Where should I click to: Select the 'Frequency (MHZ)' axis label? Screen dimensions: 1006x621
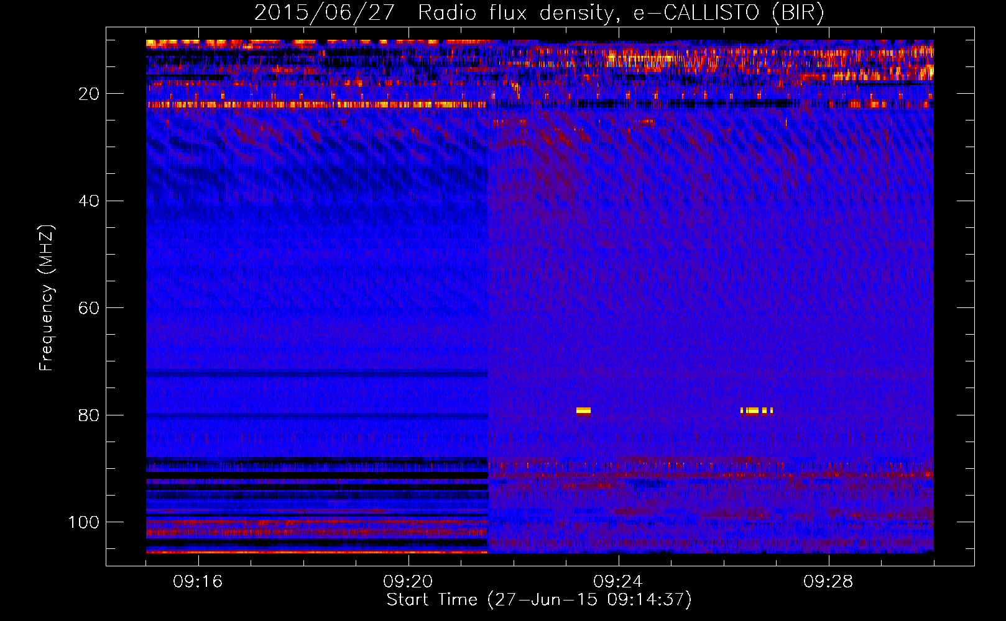click(47, 298)
